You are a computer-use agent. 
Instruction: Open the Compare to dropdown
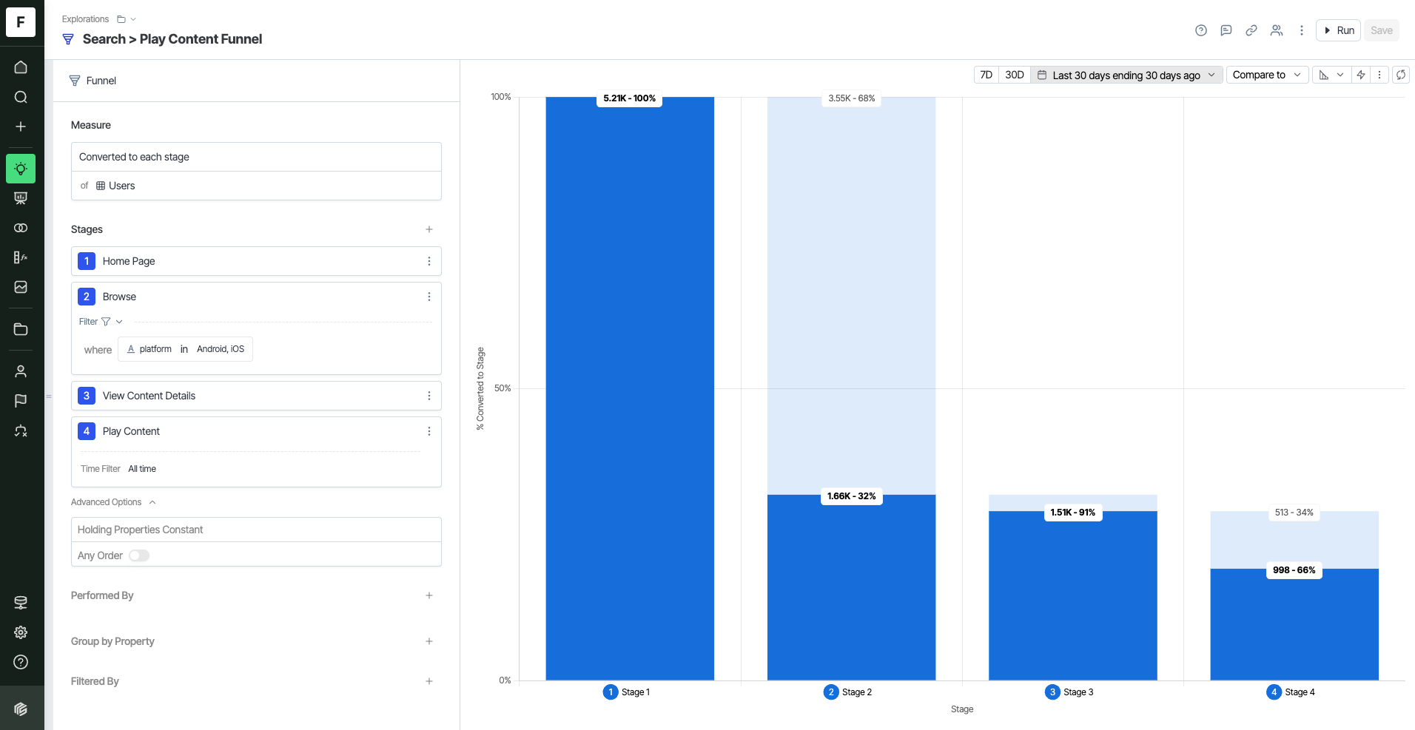click(x=1268, y=75)
